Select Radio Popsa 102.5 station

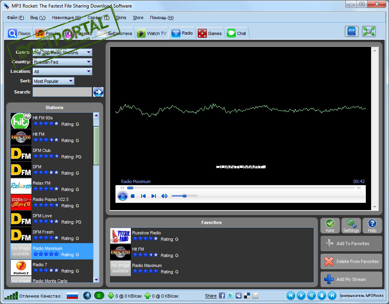click(x=52, y=203)
